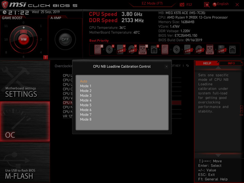Click the back arrow beside HOT KEY
The image size is (244, 183).
coord(187,66)
